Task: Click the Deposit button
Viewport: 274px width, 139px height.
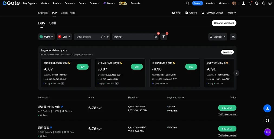Action: [197, 3]
